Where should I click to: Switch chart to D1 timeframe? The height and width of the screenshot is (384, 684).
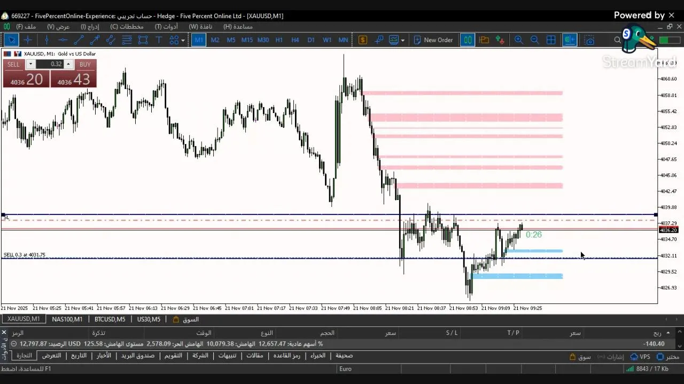[311, 40]
